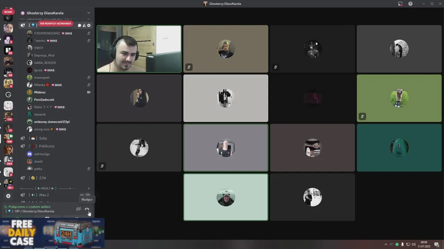
Task: Add a server with plus button
Action: [x=8, y=196]
